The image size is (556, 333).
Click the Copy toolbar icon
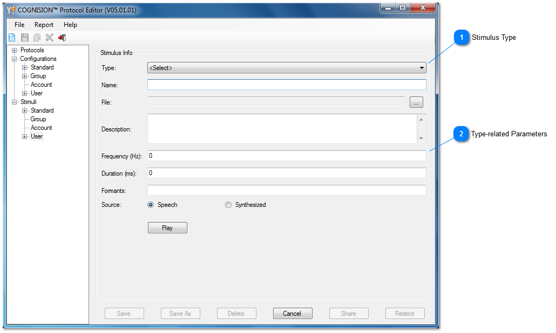[37, 38]
